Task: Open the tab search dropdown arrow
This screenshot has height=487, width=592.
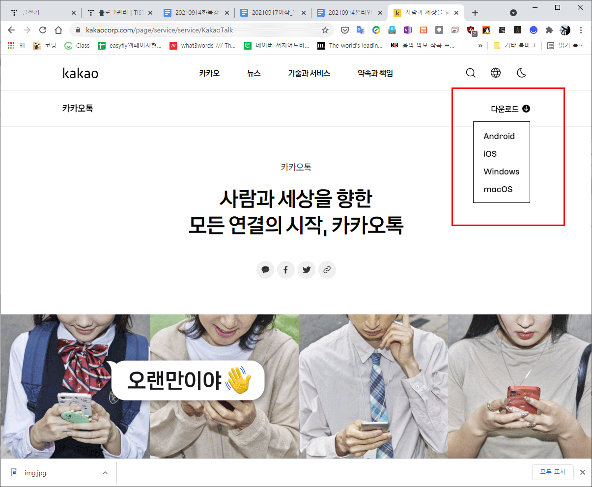Action: (x=513, y=13)
